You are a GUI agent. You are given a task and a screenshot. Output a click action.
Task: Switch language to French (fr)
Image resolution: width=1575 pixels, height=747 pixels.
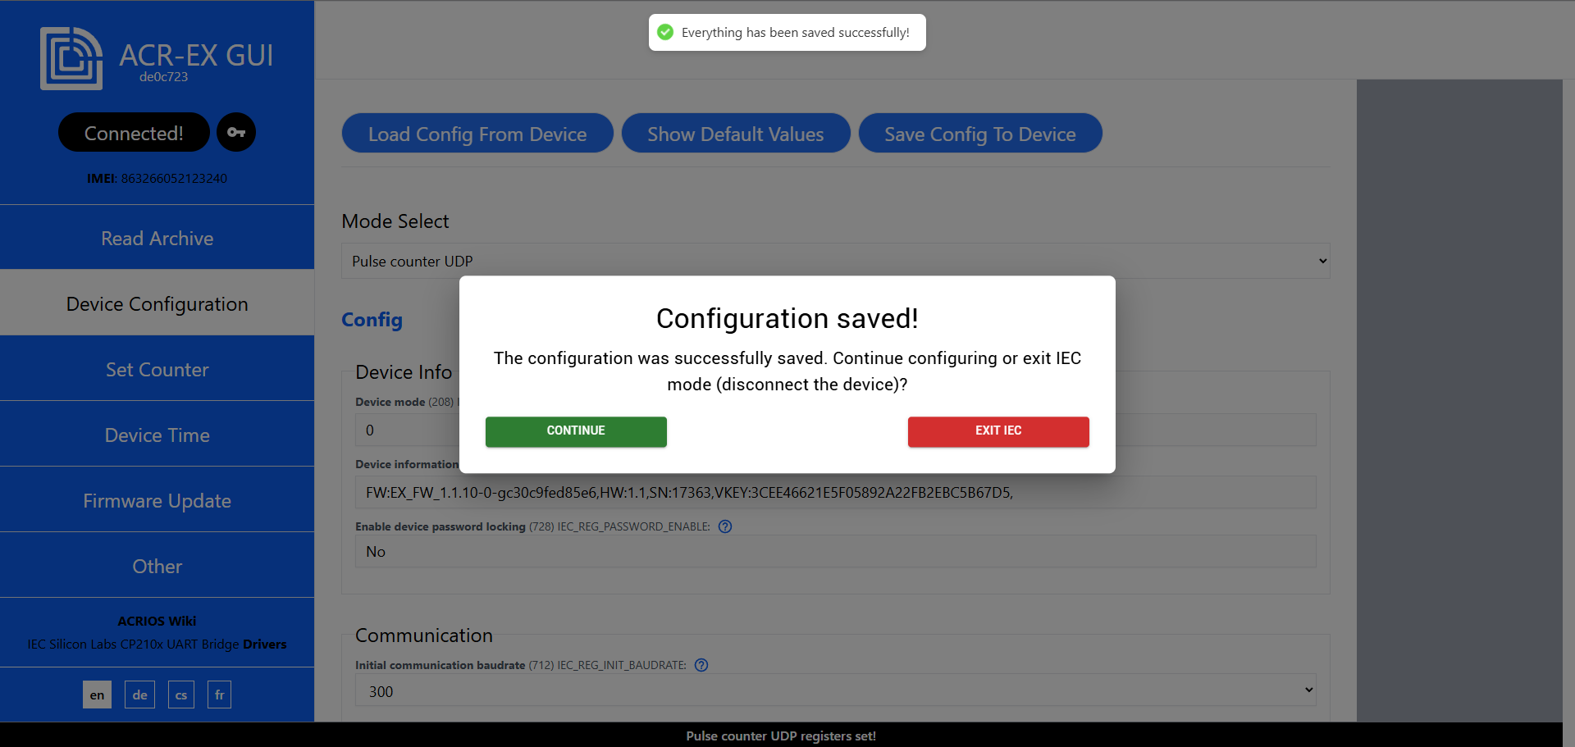coord(219,695)
